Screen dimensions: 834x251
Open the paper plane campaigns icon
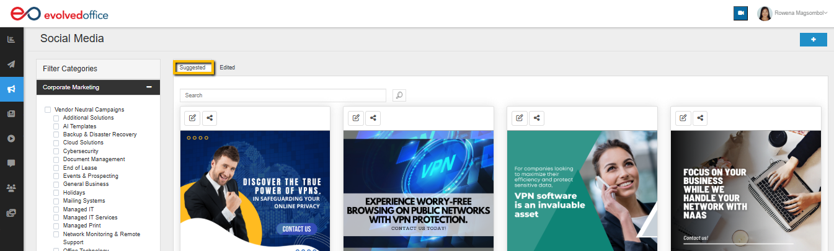[x=11, y=64]
